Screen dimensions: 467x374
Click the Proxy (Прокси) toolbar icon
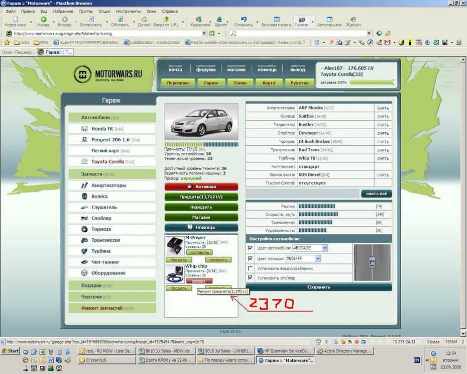pyautogui.click(x=301, y=19)
